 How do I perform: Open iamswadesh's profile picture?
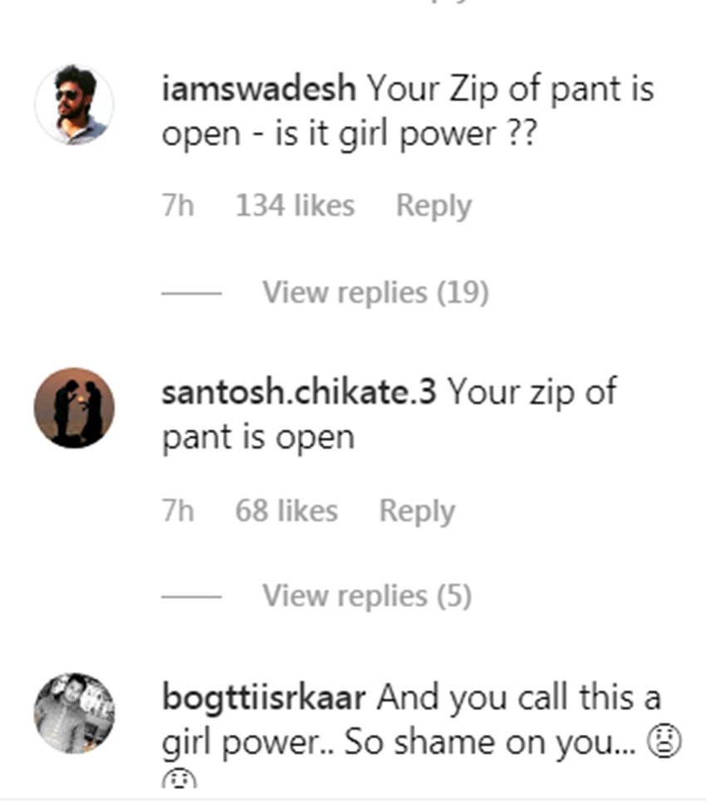pyautogui.click(x=74, y=105)
